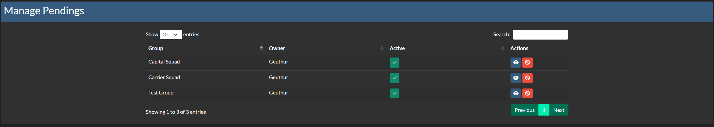Click the Capital Squad group name

[x=164, y=62]
